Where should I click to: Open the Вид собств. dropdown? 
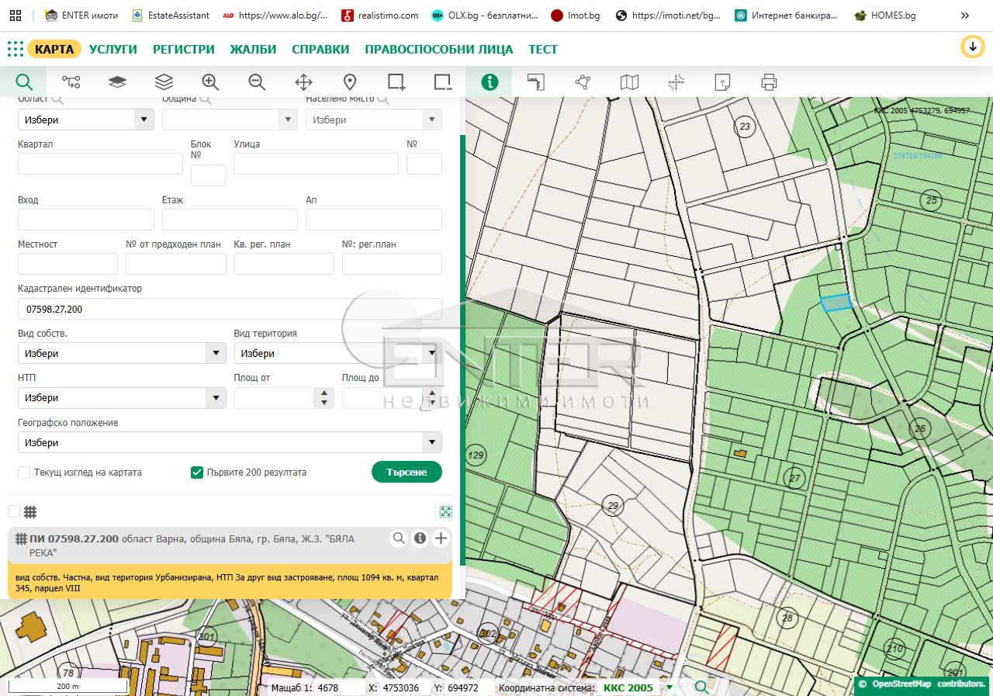click(122, 353)
